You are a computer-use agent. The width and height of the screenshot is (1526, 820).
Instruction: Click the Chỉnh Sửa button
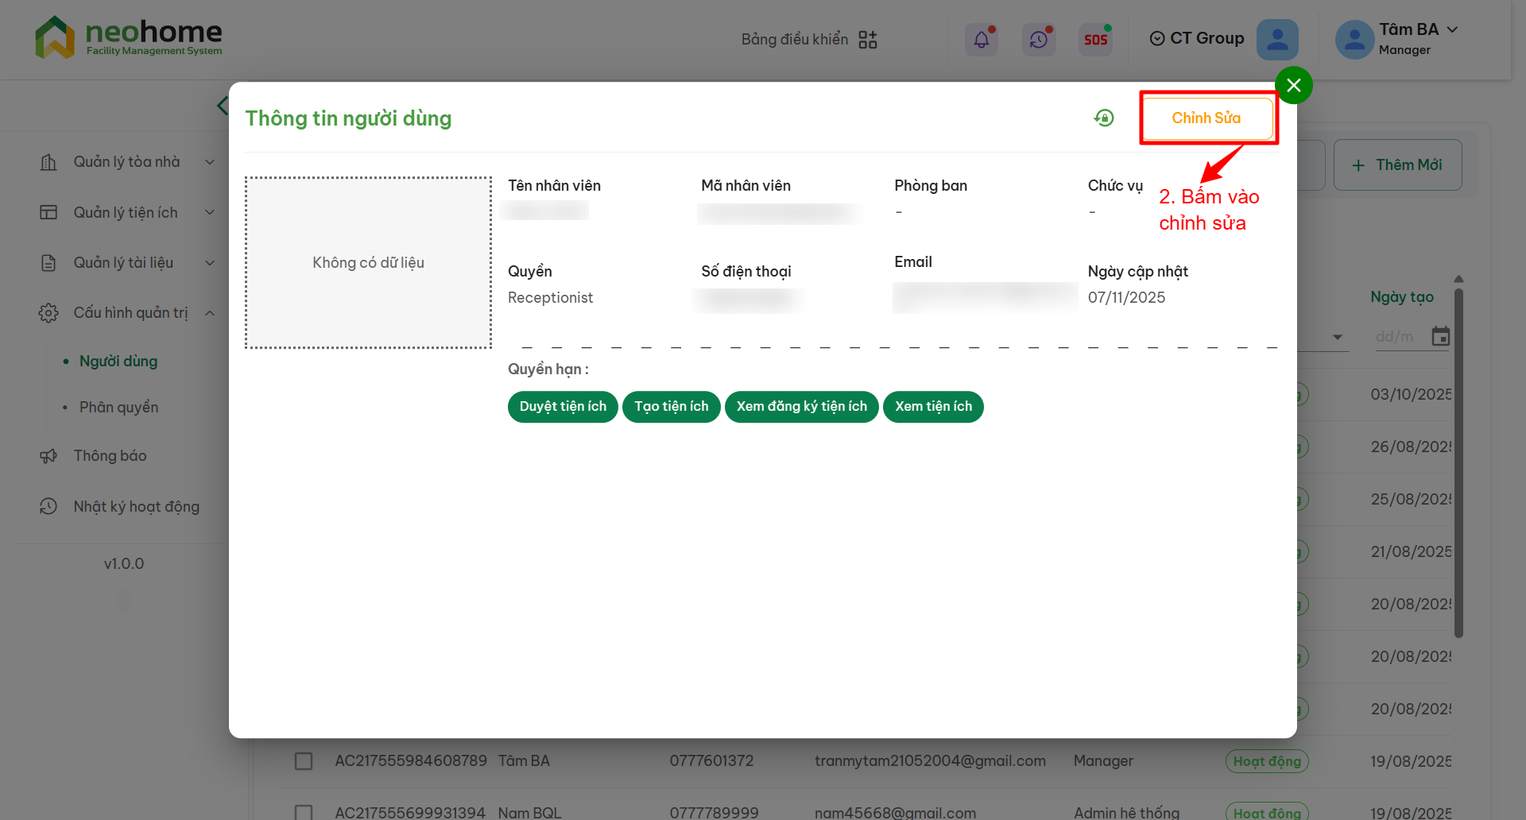(x=1206, y=118)
